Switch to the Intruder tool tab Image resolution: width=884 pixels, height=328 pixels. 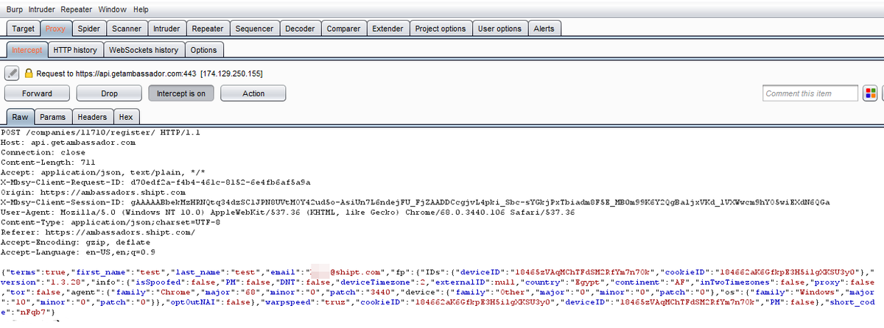166,29
